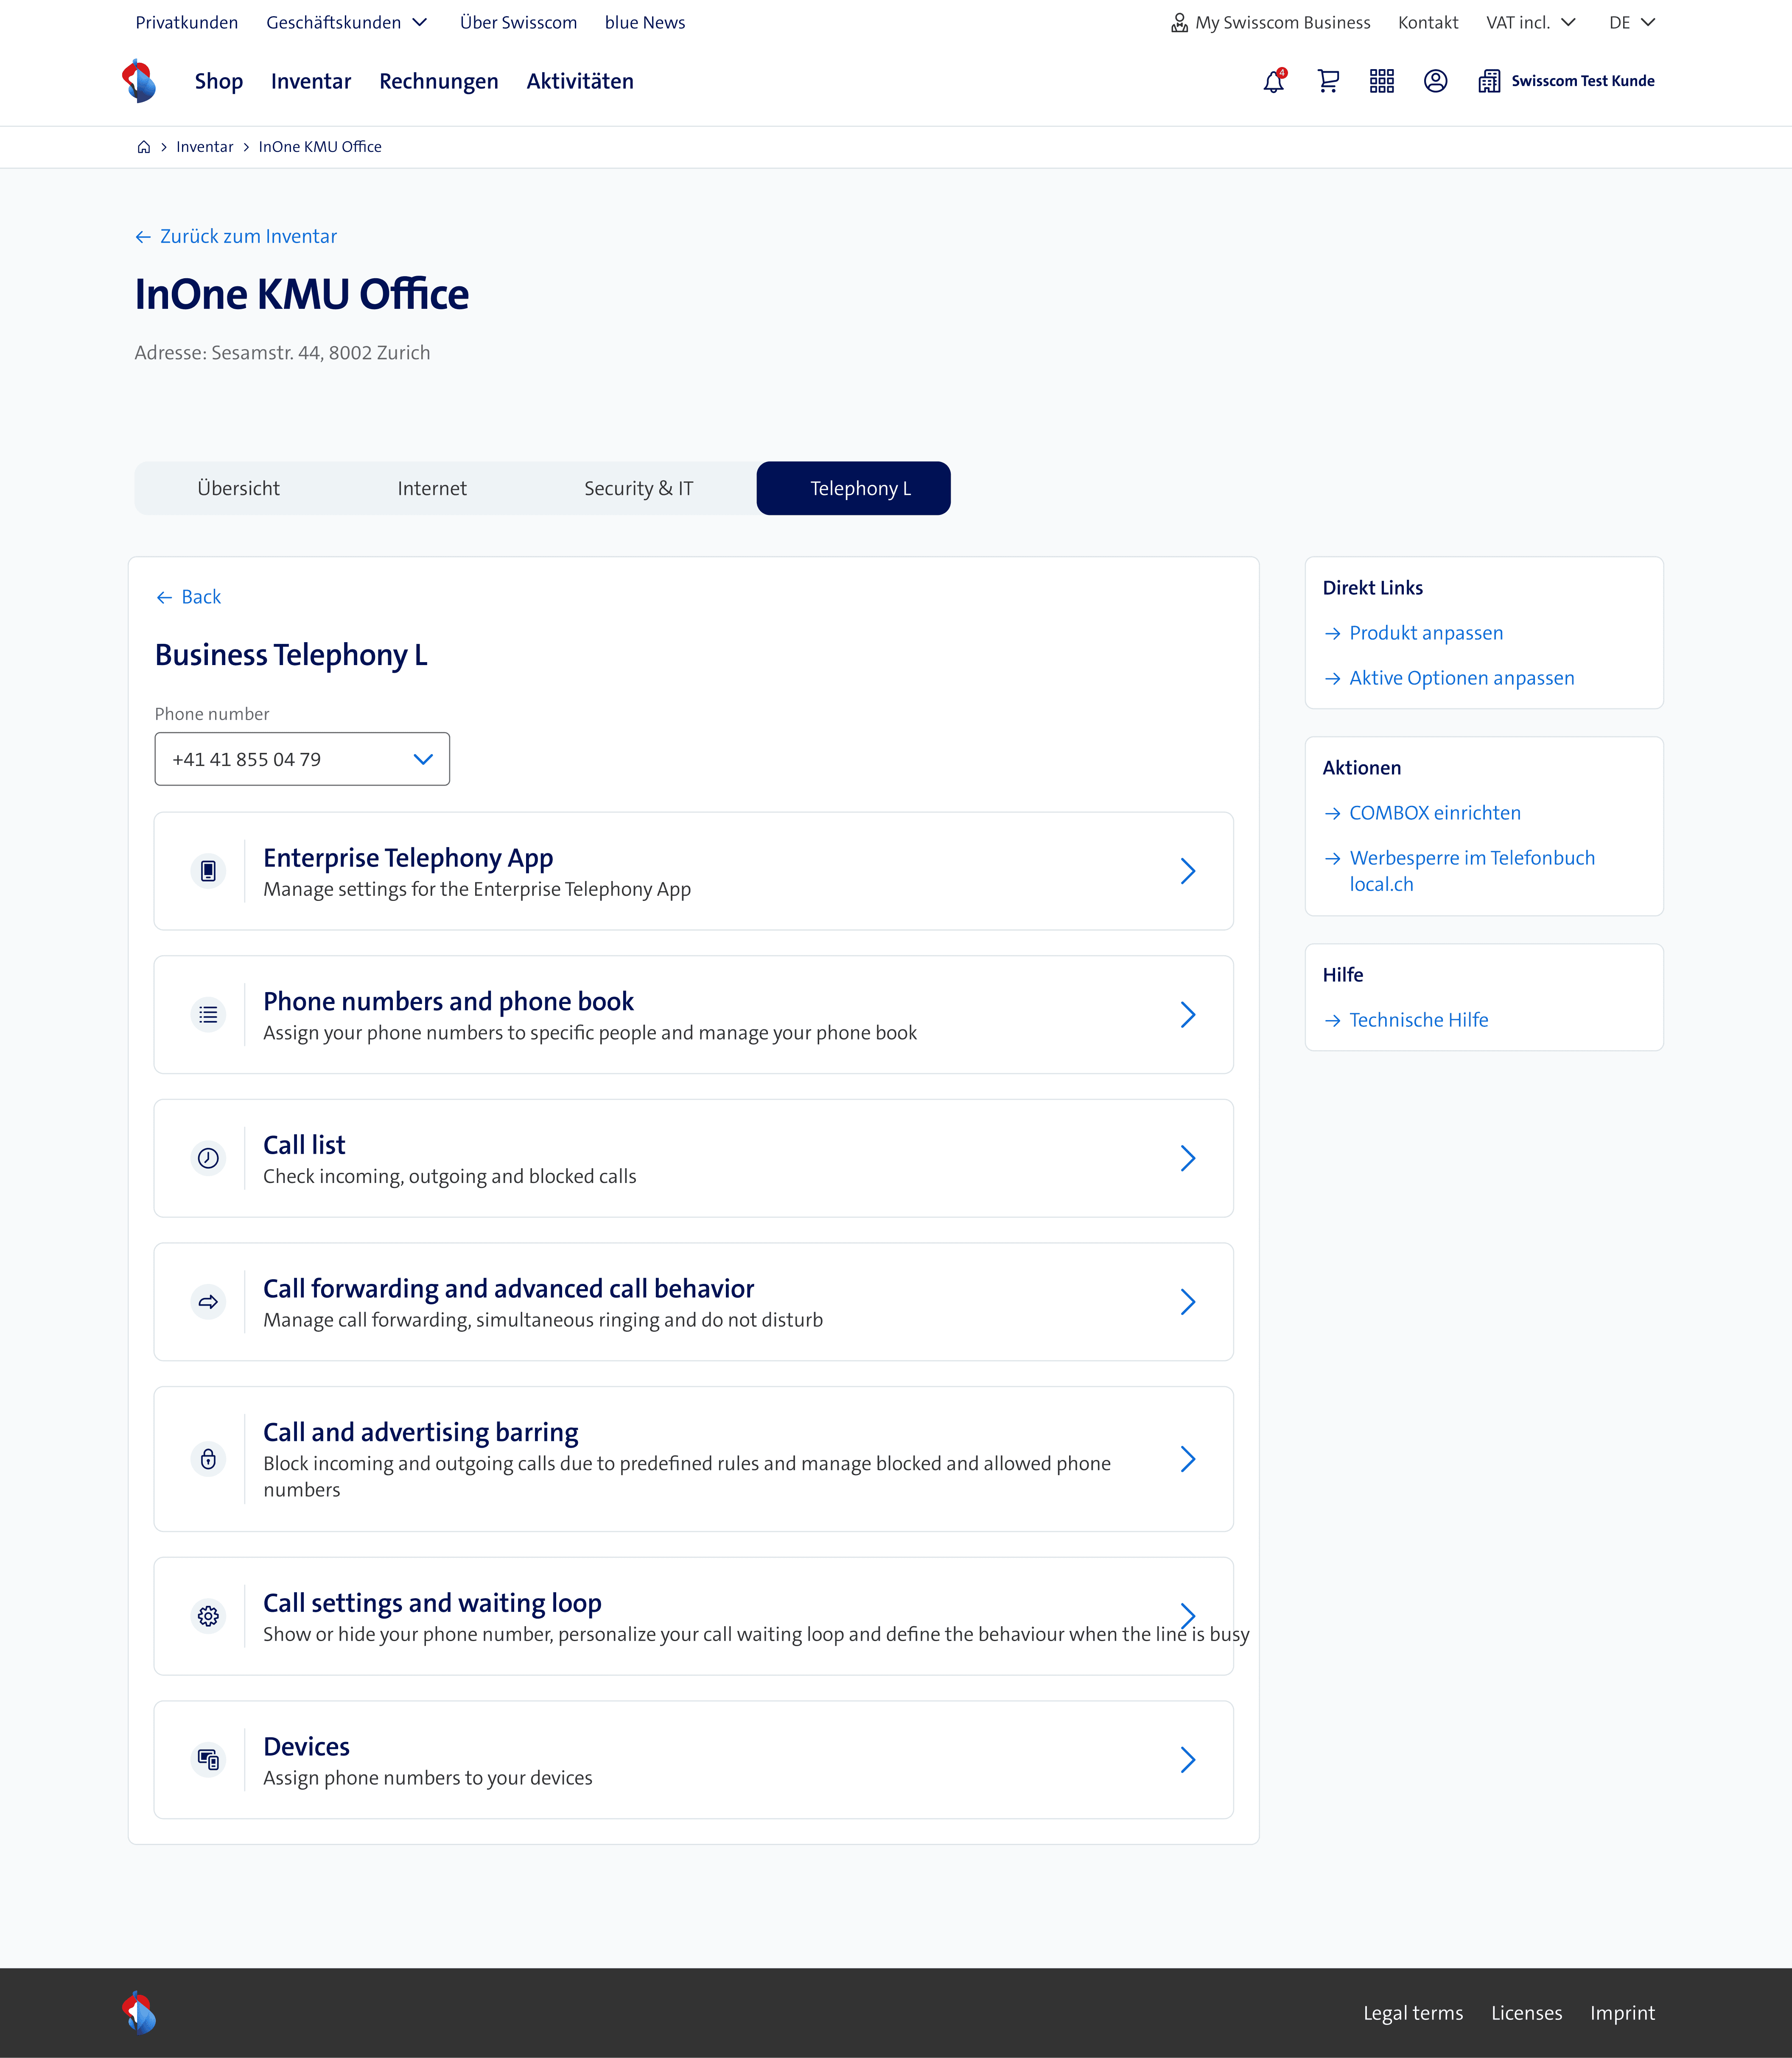Click the Back link in the telephony panel

point(201,598)
